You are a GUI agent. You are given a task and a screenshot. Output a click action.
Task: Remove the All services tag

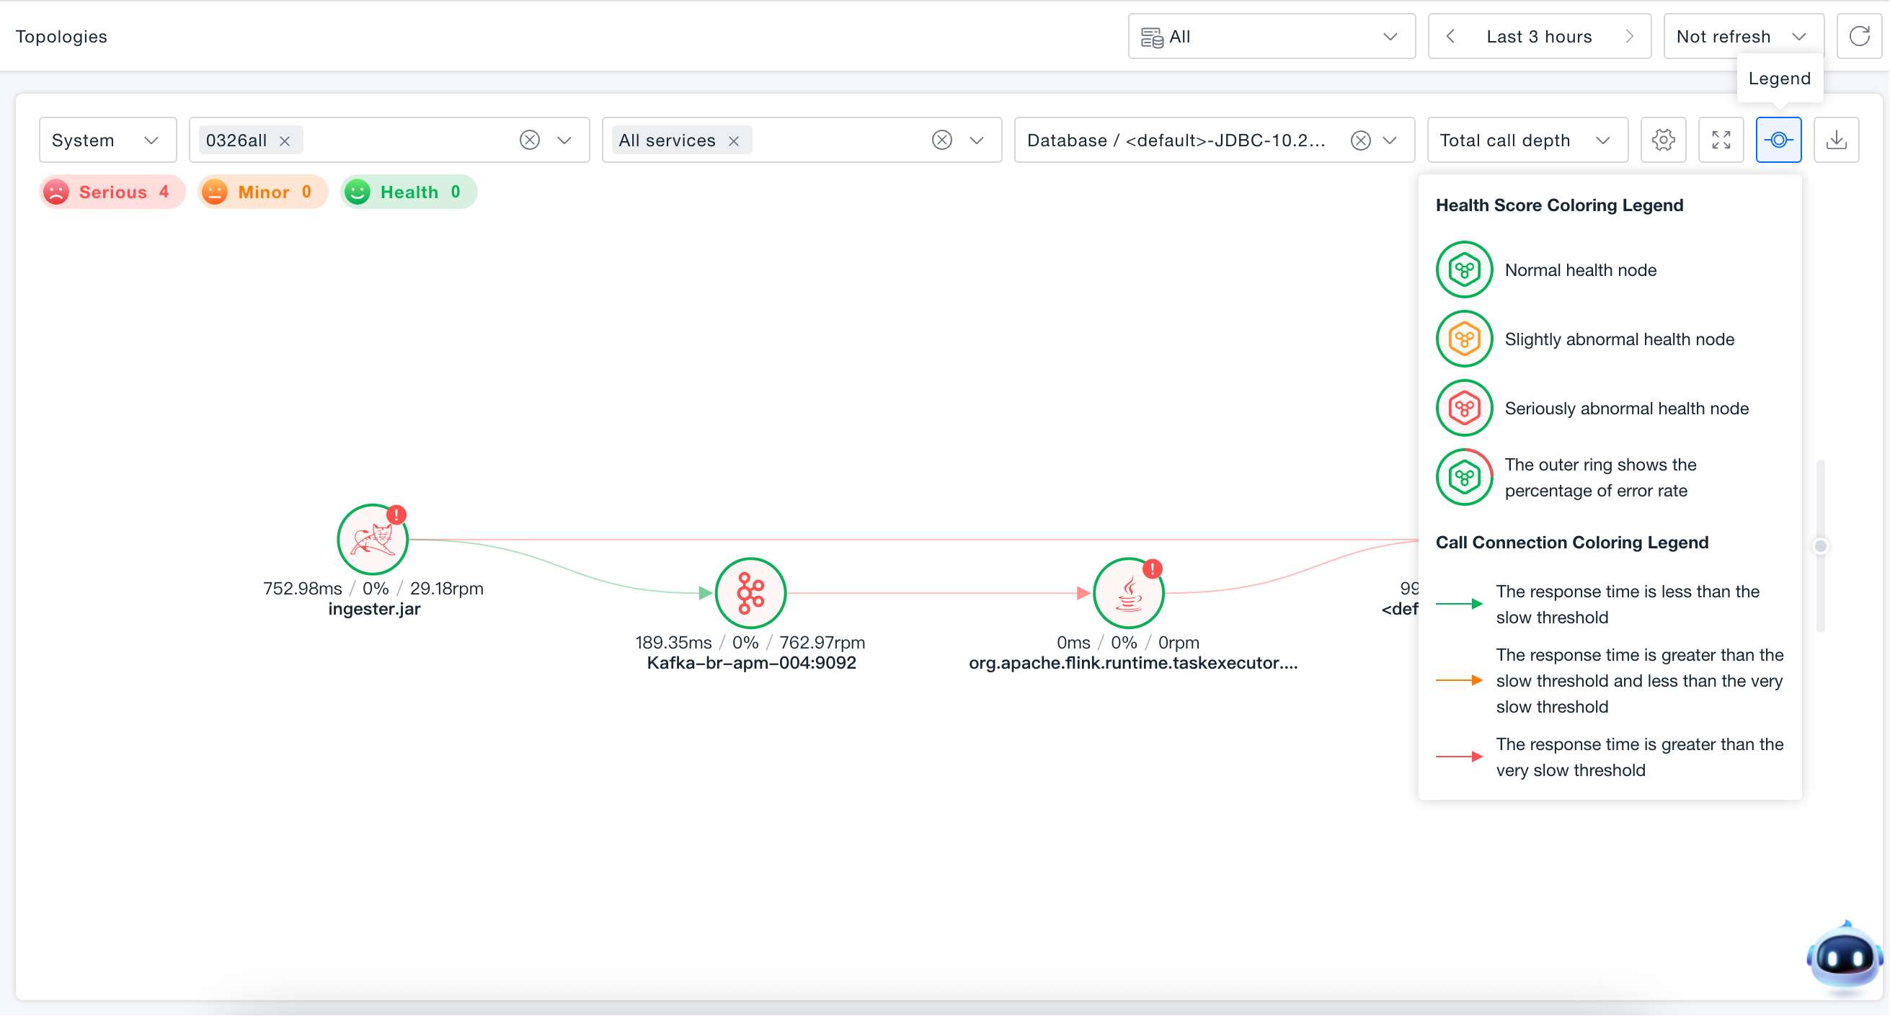(x=734, y=141)
